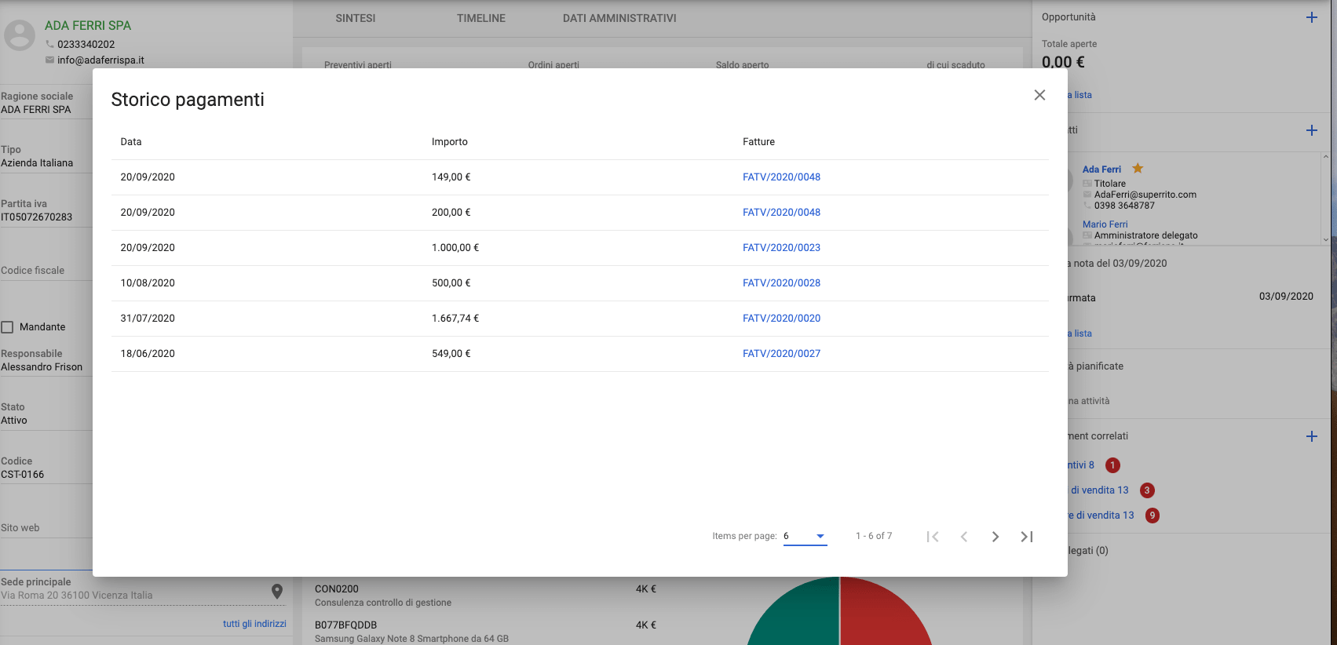This screenshot has width=1337, height=645.
Task: Go to previous page of payments
Action: (964, 537)
